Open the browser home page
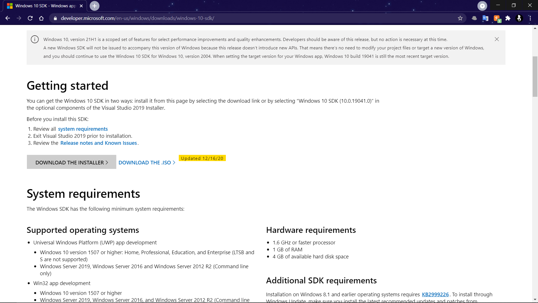The width and height of the screenshot is (538, 303). pyautogui.click(x=41, y=18)
